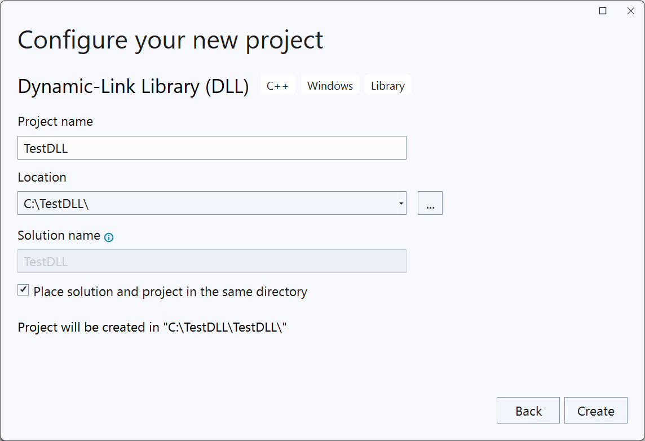Uncheck Place solution and project in same directory
Screen dimensions: 645x441
pos(23,290)
